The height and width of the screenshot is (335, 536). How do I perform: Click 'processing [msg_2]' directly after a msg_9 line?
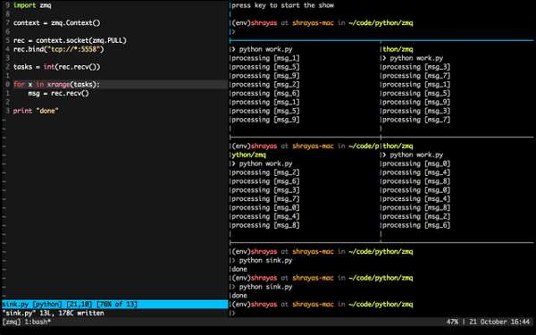coord(265,85)
